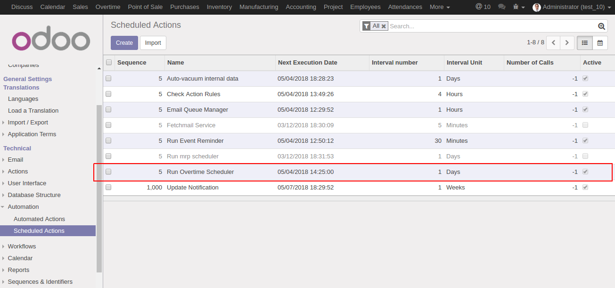
Task: Check the Run mrp scheduler row checkbox
Action: 108,156
